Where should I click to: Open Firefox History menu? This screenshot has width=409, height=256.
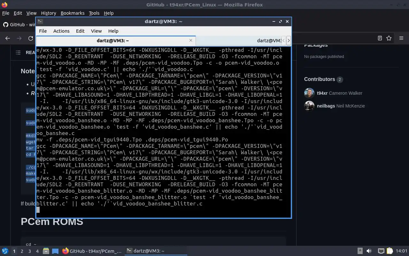[49, 13]
